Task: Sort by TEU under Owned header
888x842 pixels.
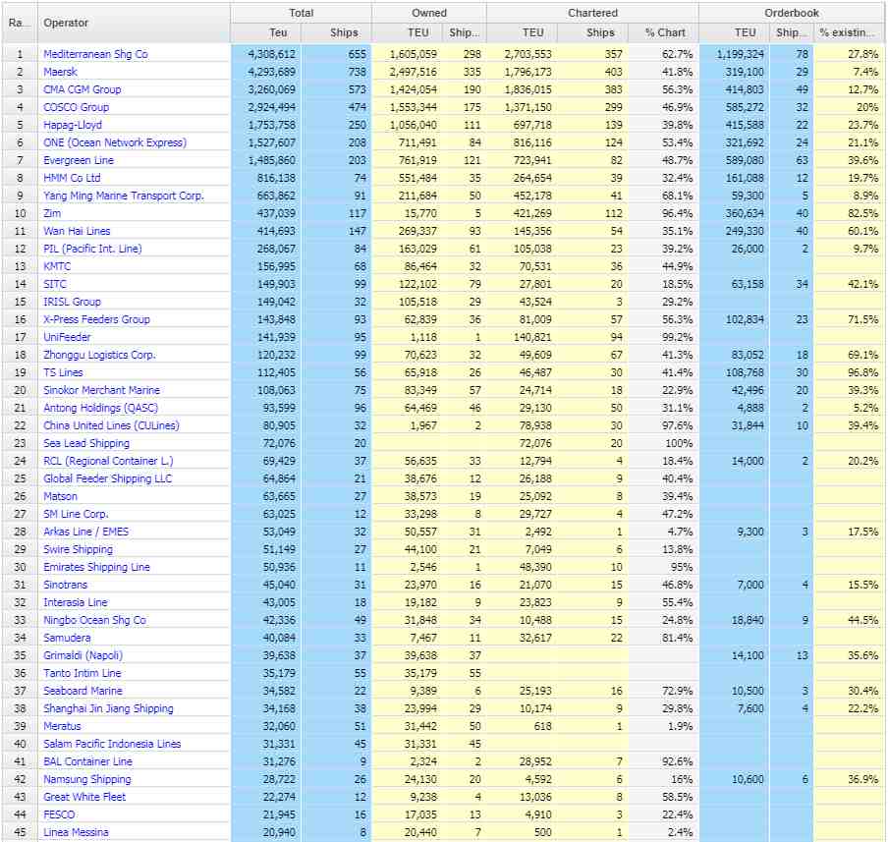Action: click(x=408, y=32)
